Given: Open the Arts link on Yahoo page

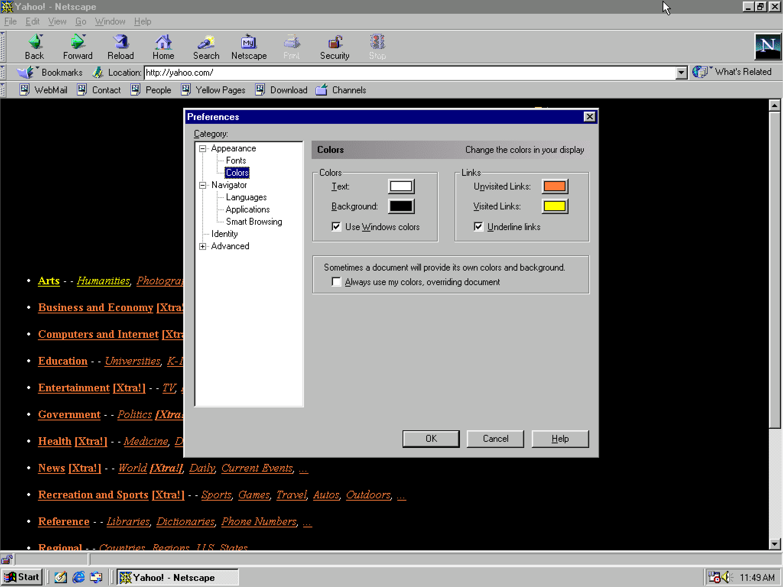Looking at the screenshot, I should (x=49, y=281).
